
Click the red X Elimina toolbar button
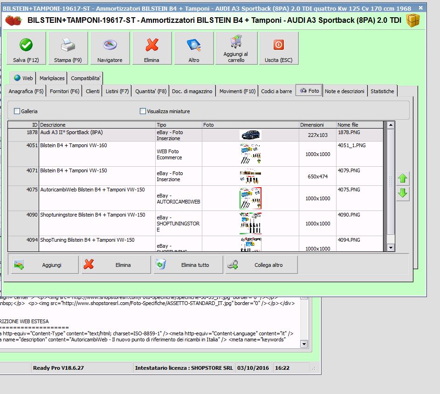tap(152, 48)
